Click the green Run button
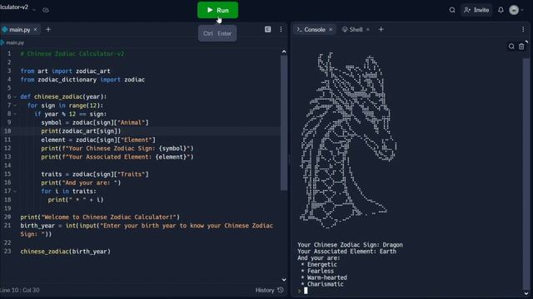Screen dimensions: 533x299 pyautogui.click(x=217, y=10)
